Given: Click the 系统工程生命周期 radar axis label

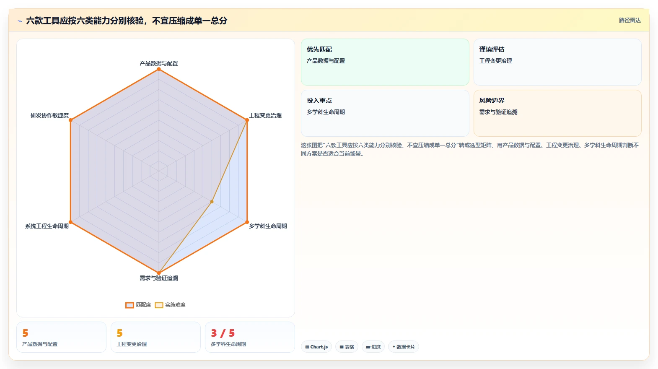Looking at the screenshot, I should click(x=47, y=226).
